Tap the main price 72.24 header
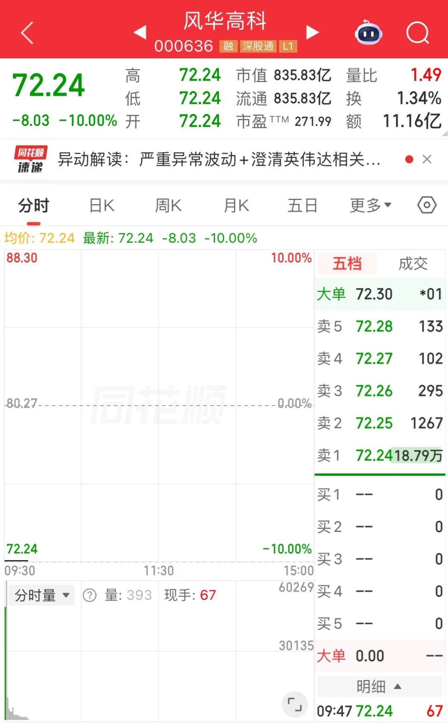This screenshot has height=723, width=448. click(49, 85)
